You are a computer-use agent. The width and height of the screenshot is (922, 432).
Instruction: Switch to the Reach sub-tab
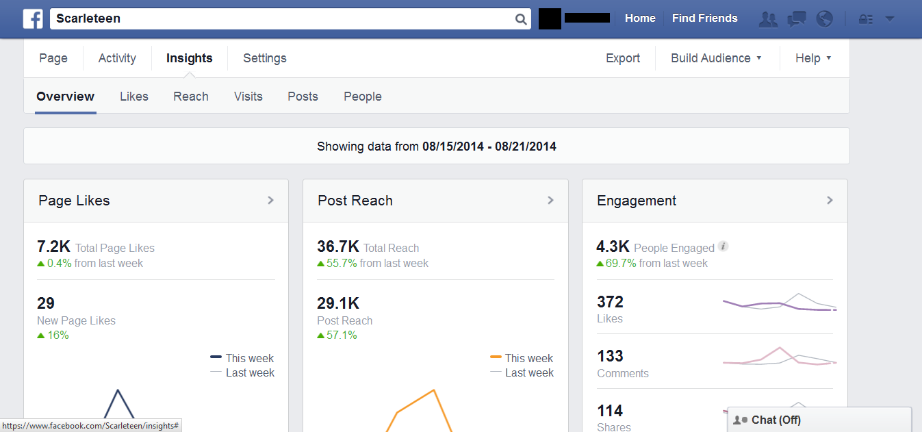[191, 97]
